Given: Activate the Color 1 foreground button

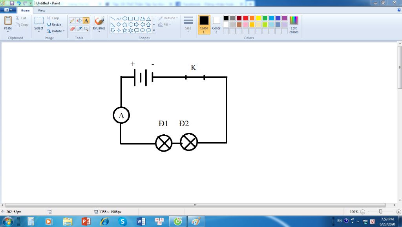Looking at the screenshot, I should [204, 25].
